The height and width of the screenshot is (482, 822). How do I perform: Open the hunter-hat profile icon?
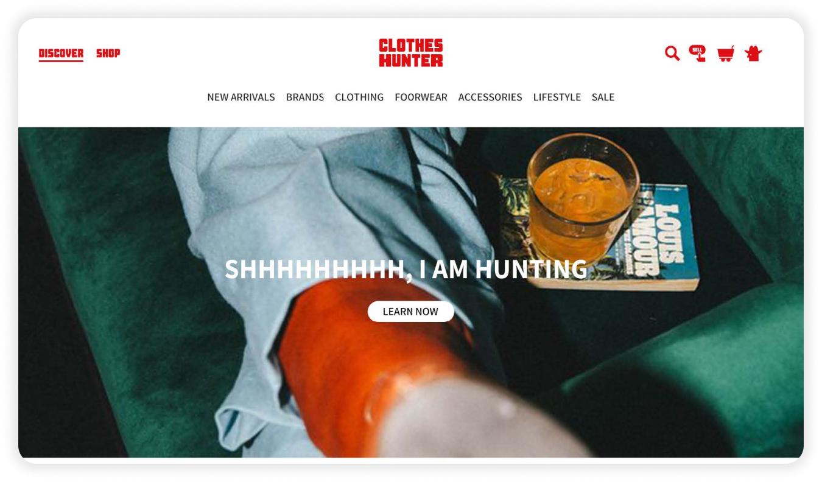pyautogui.click(x=753, y=54)
